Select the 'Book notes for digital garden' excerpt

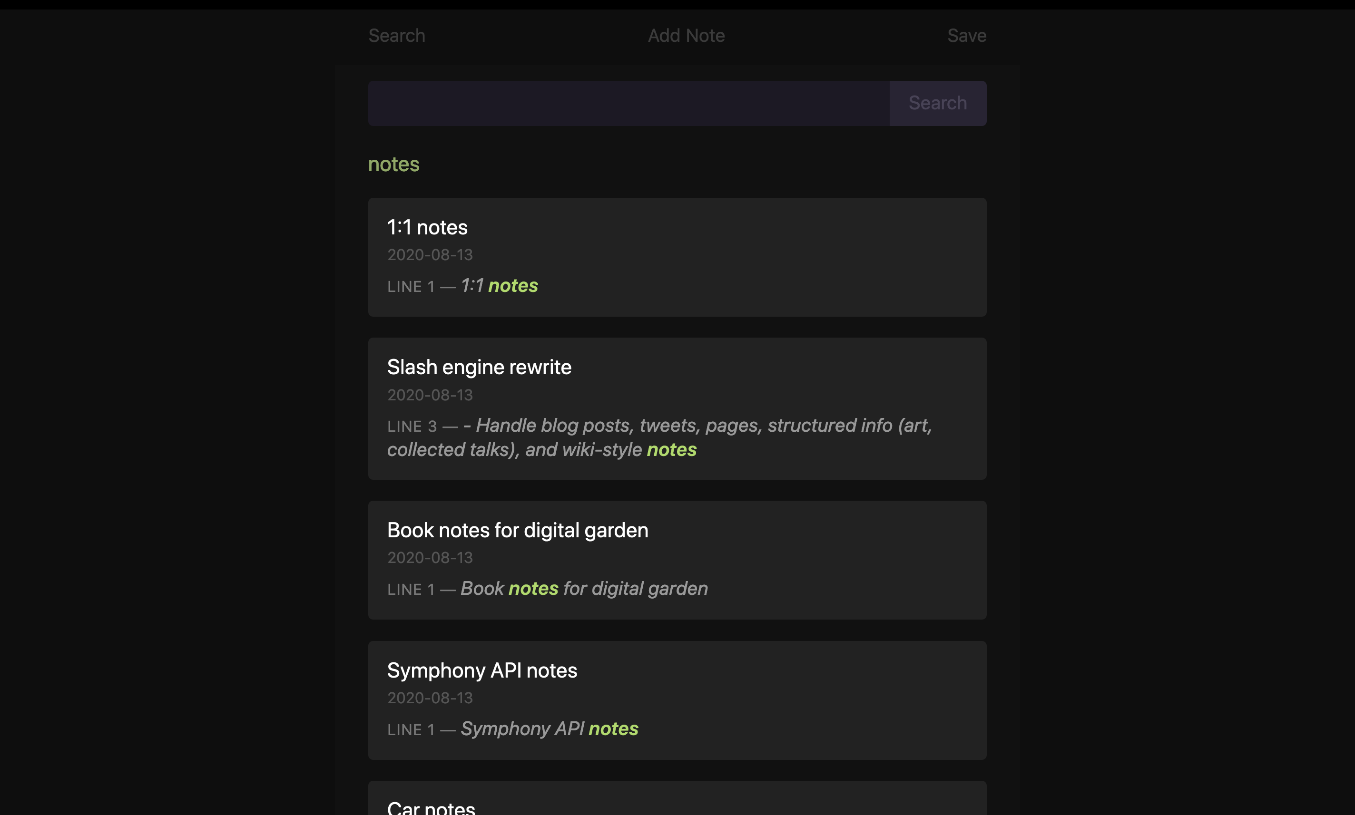(547, 589)
